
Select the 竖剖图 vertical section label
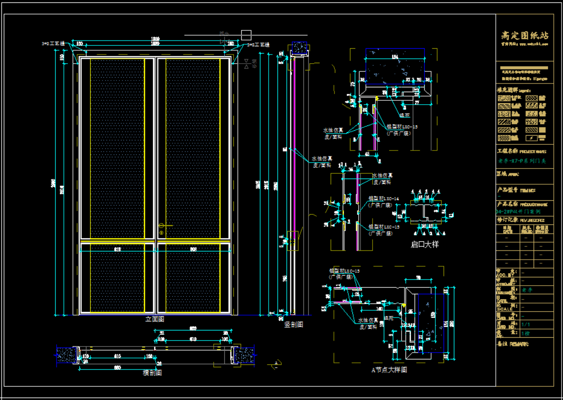294,324
